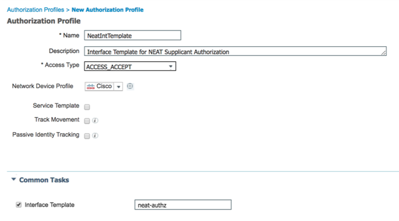The height and width of the screenshot is (221, 399).
Task: Enable the Service Template checkbox
Action: pos(87,107)
